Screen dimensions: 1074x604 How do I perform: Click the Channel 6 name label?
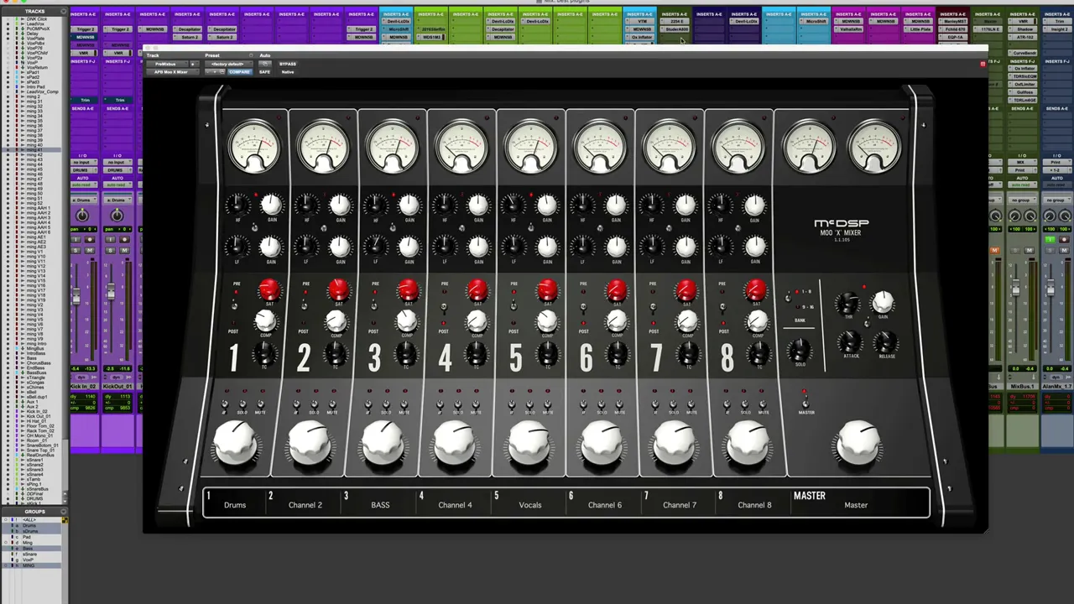click(x=605, y=505)
